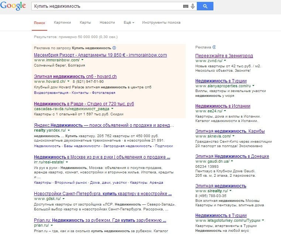Switch to the Карты tab

(x=85, y=23)
